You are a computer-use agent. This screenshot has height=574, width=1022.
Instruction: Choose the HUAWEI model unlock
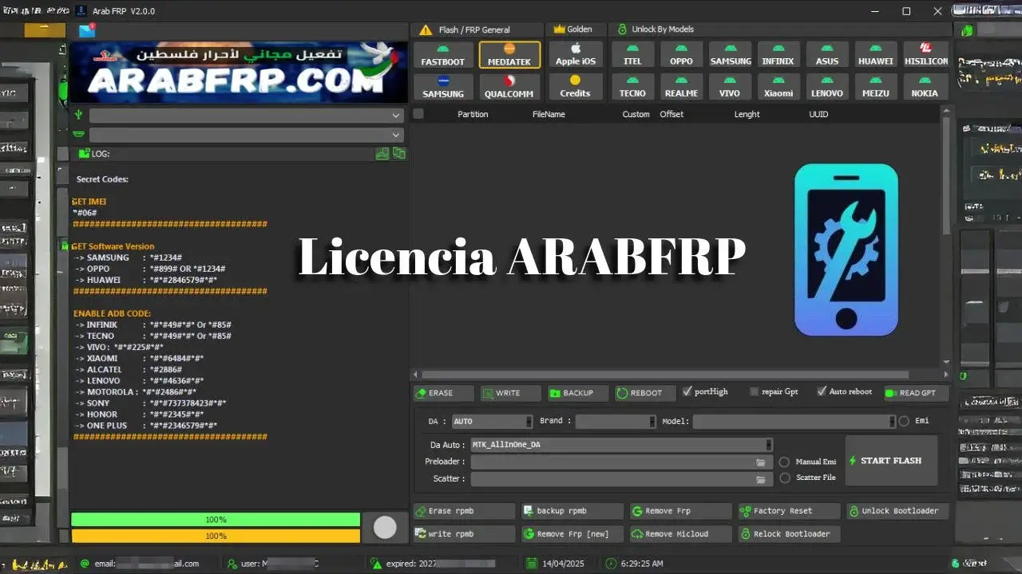[x=876, y=55]
